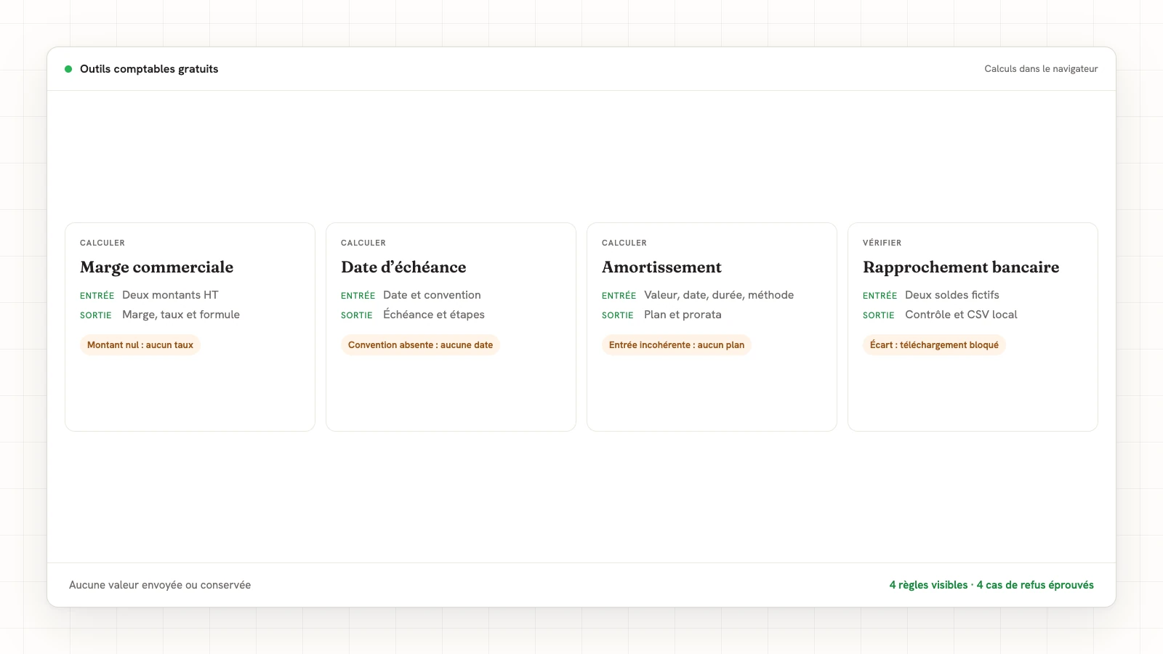1163x654 pixels.
Task: Click 'CALCULER' label above Amortissement
Action: click(624, 243)
